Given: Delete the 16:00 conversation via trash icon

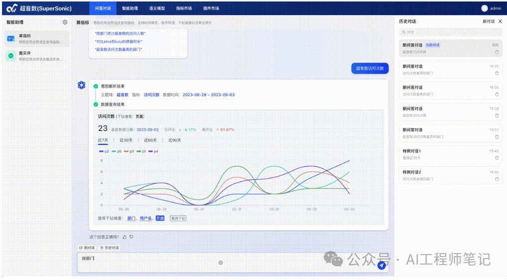Looking at the screenshot, I should [497, 94].
